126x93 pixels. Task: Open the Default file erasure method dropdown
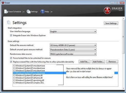click(73, 45)
